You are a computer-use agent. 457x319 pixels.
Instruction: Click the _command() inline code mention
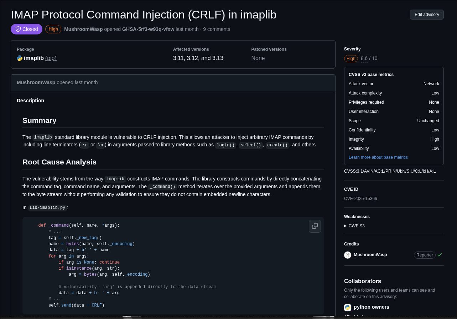tap(162, 187)
